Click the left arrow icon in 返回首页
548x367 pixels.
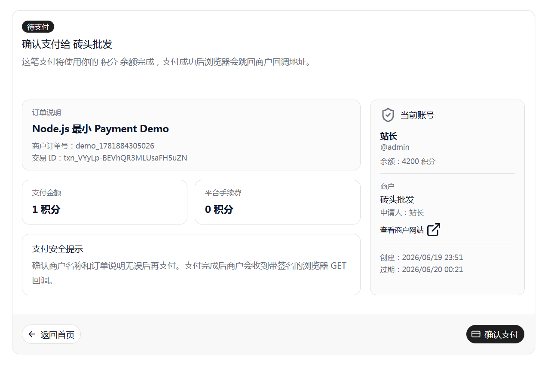coord(32,334)
